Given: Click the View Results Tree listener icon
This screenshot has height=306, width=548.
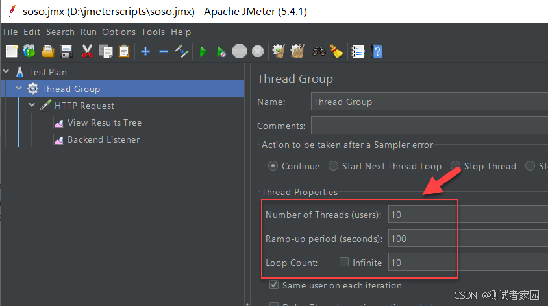Looking at the screenshot, I should click(x=58, y=123).
